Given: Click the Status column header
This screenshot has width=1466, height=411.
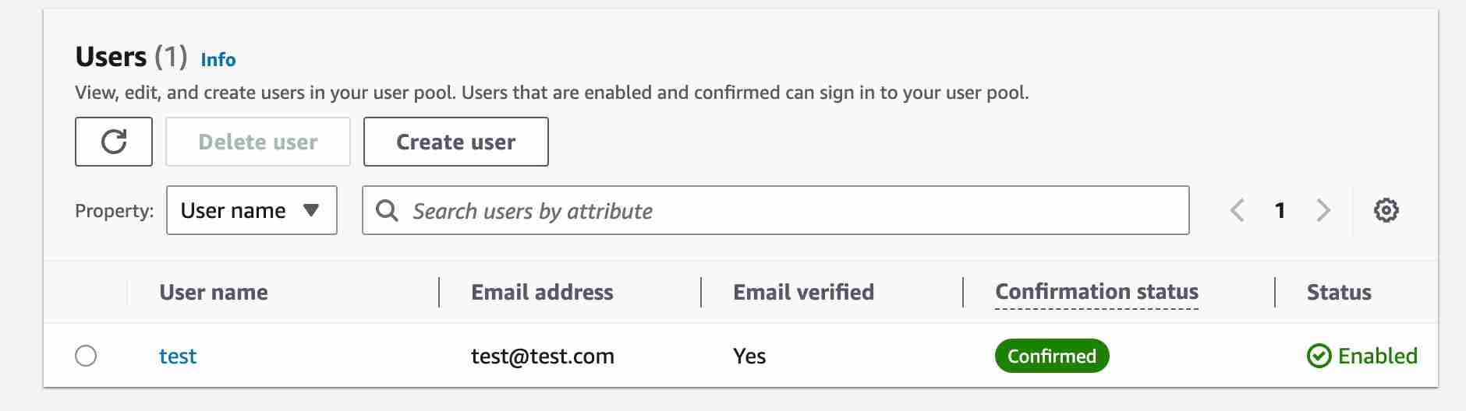Looking at the screenshot, I should pyautogui.click(x=1339, y=293).
